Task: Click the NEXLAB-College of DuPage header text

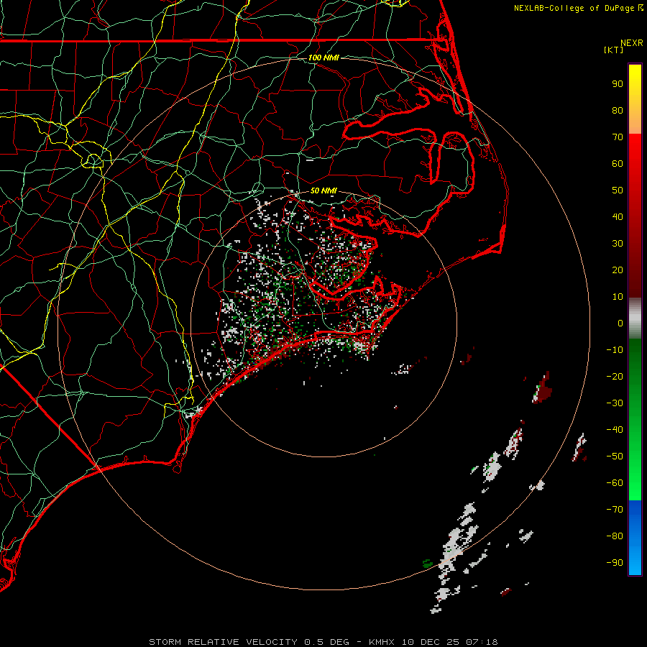Action: 574,8
